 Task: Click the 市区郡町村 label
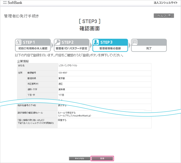pos(33,84)
